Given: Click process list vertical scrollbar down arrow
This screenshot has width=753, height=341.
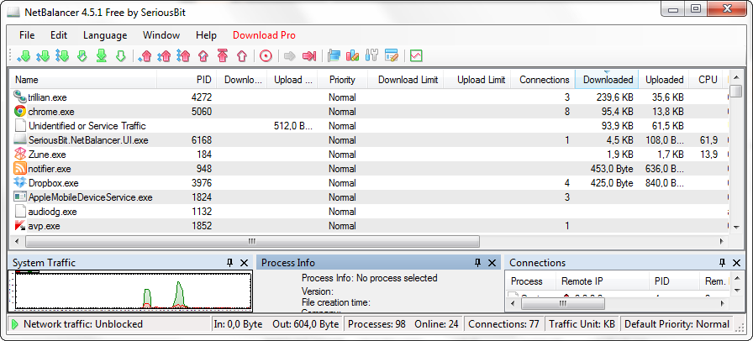Looking at the screenshot, I should click(x=735, y=226).
